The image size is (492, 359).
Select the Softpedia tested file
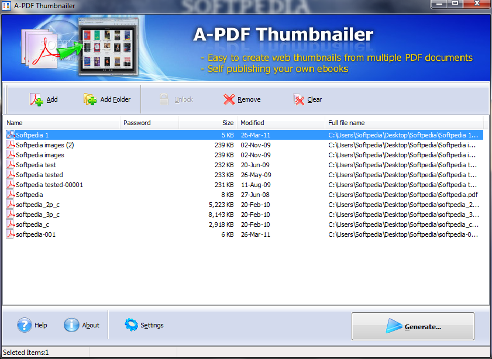pyautogui.click(x=39, y=175)
